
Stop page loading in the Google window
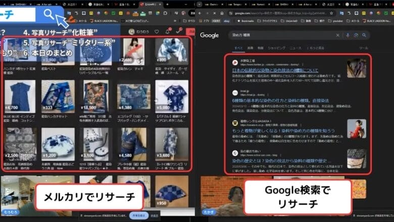214,13
